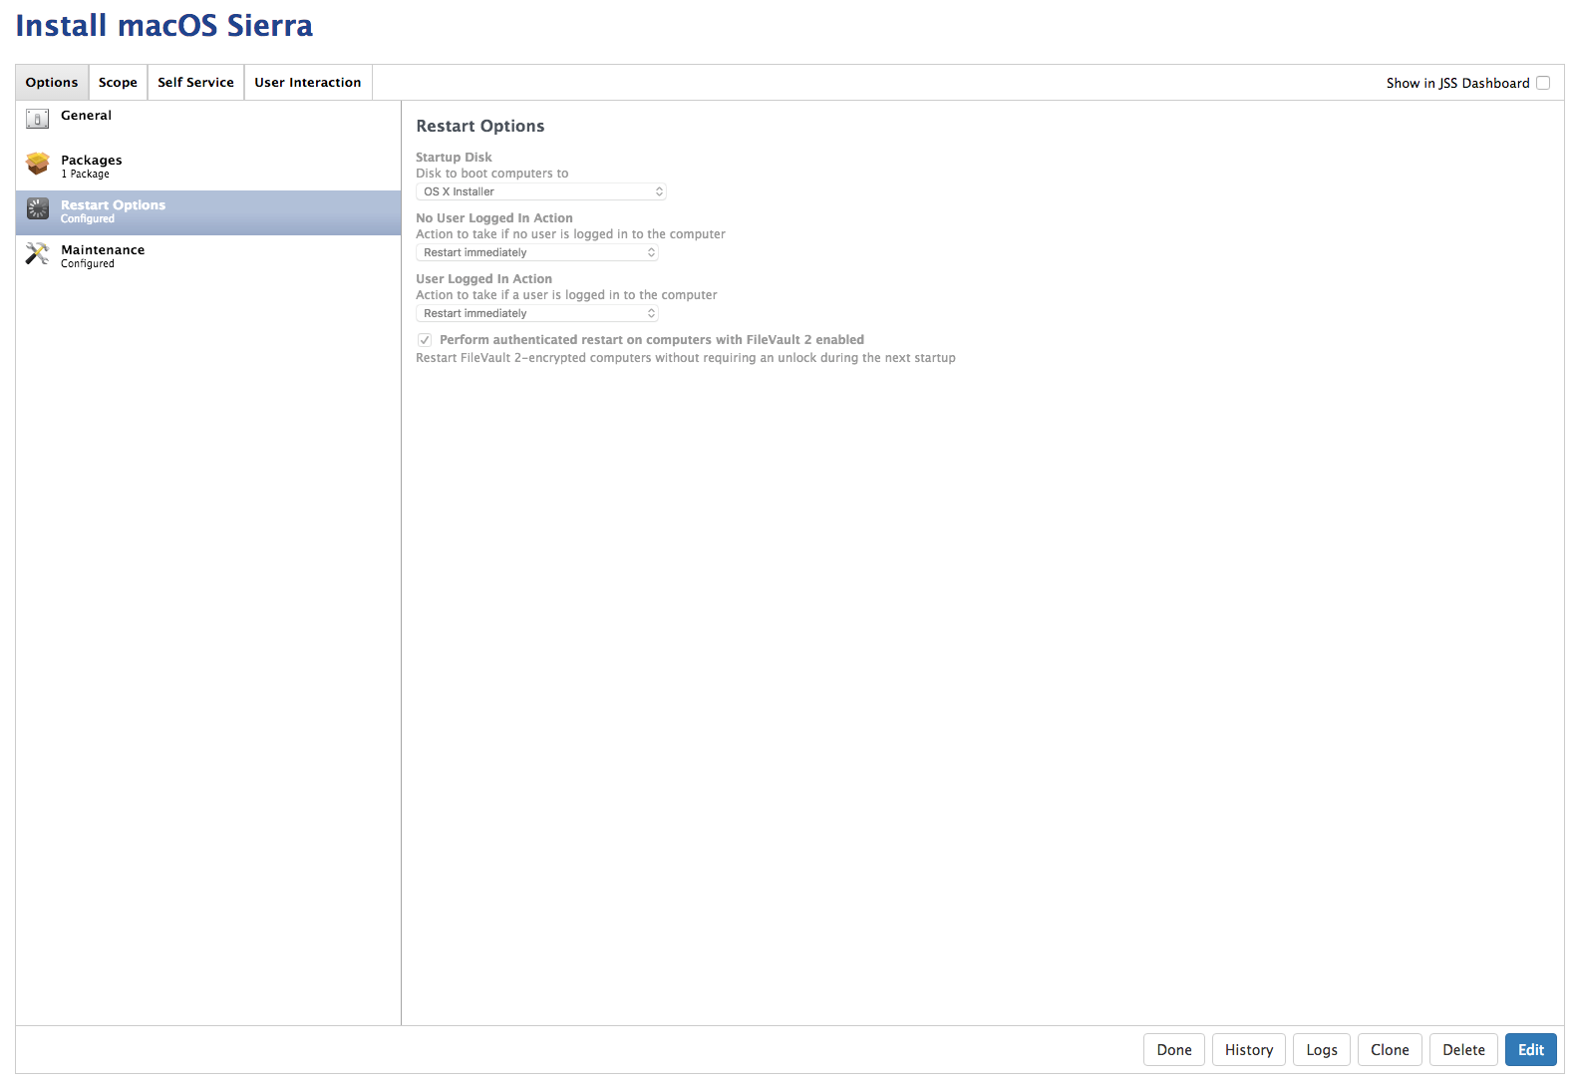
Task: Open the No User Logged In Action dropdown
Action: coord(537,252)
